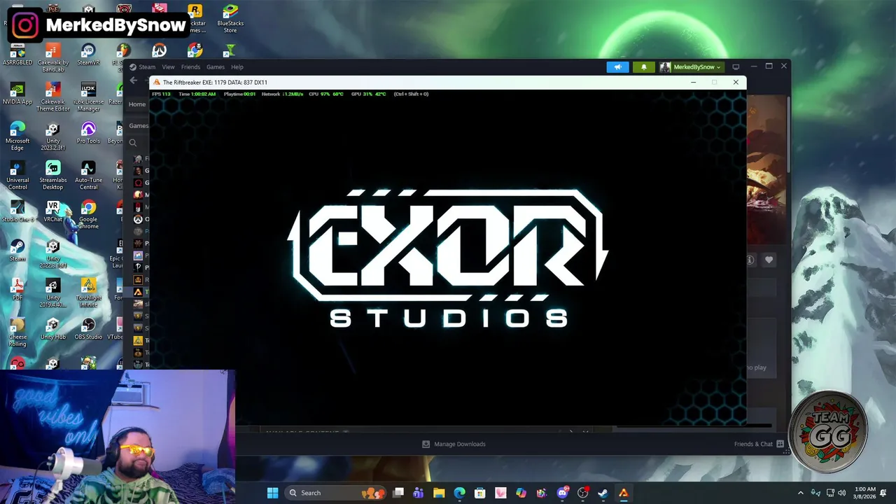
Task: Open Auto-Tune Central desktop icon
Action: (x=88, y=176)
